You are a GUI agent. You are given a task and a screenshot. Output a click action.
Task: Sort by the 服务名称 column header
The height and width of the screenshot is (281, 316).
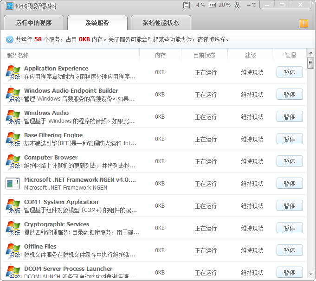[18, 55]
